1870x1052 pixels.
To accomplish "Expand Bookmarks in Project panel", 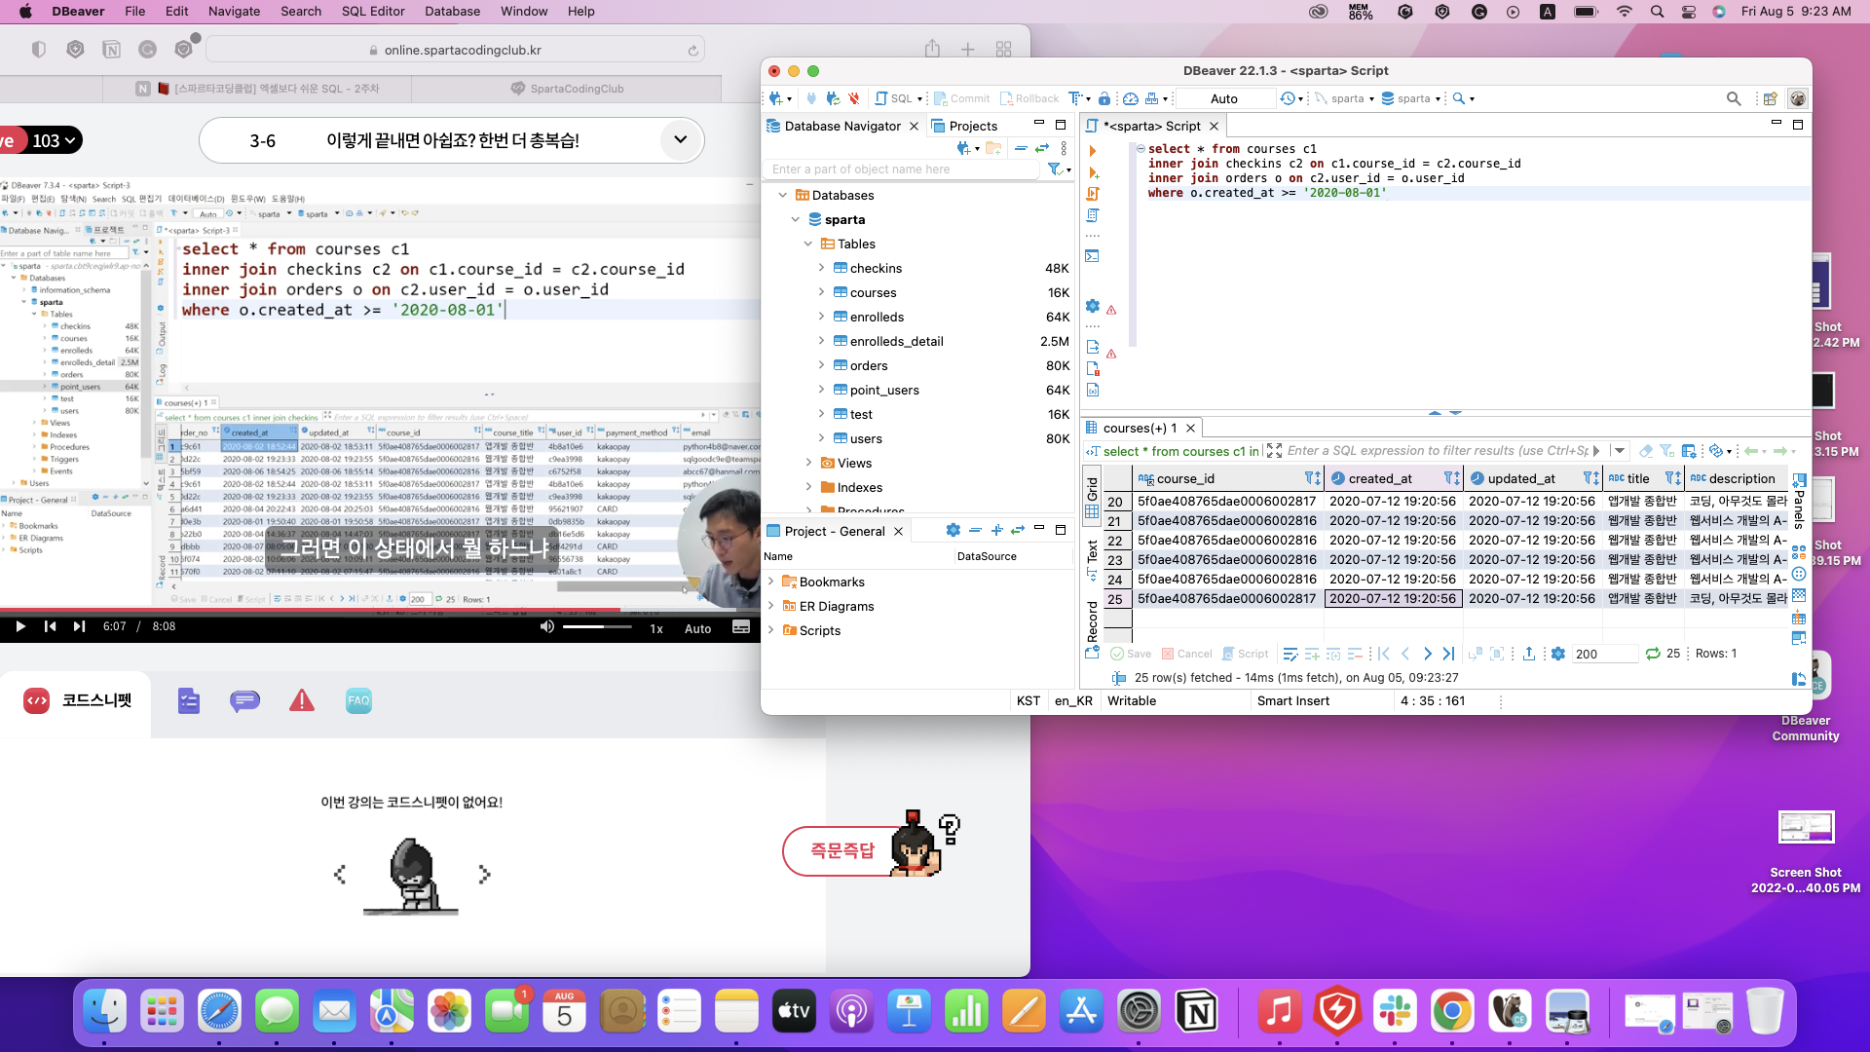I will pyautogui.click(x=771, y=582).
